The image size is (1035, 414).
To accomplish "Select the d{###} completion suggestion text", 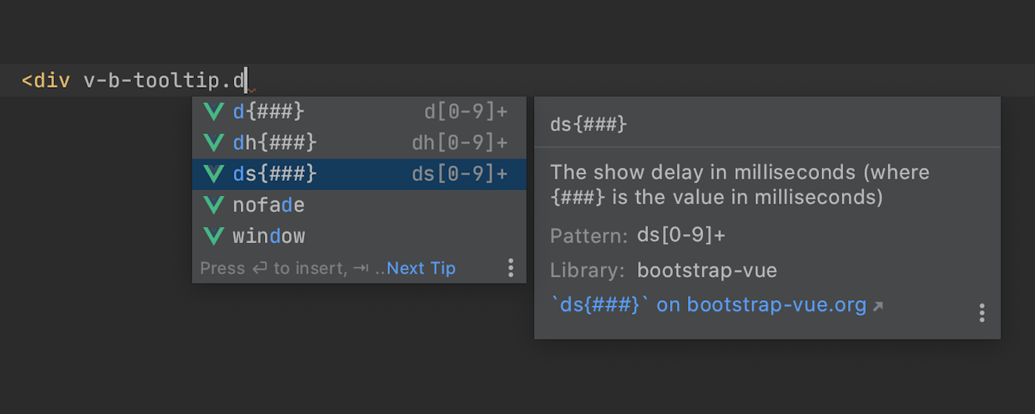I will (x=268, y=112).
